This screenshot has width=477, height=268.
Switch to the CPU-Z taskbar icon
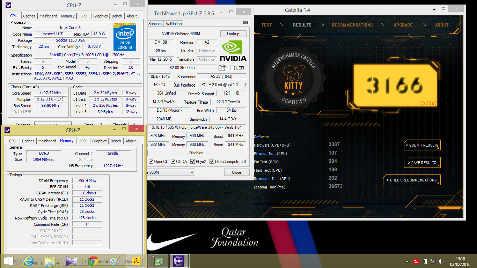[x=179, y=261]
